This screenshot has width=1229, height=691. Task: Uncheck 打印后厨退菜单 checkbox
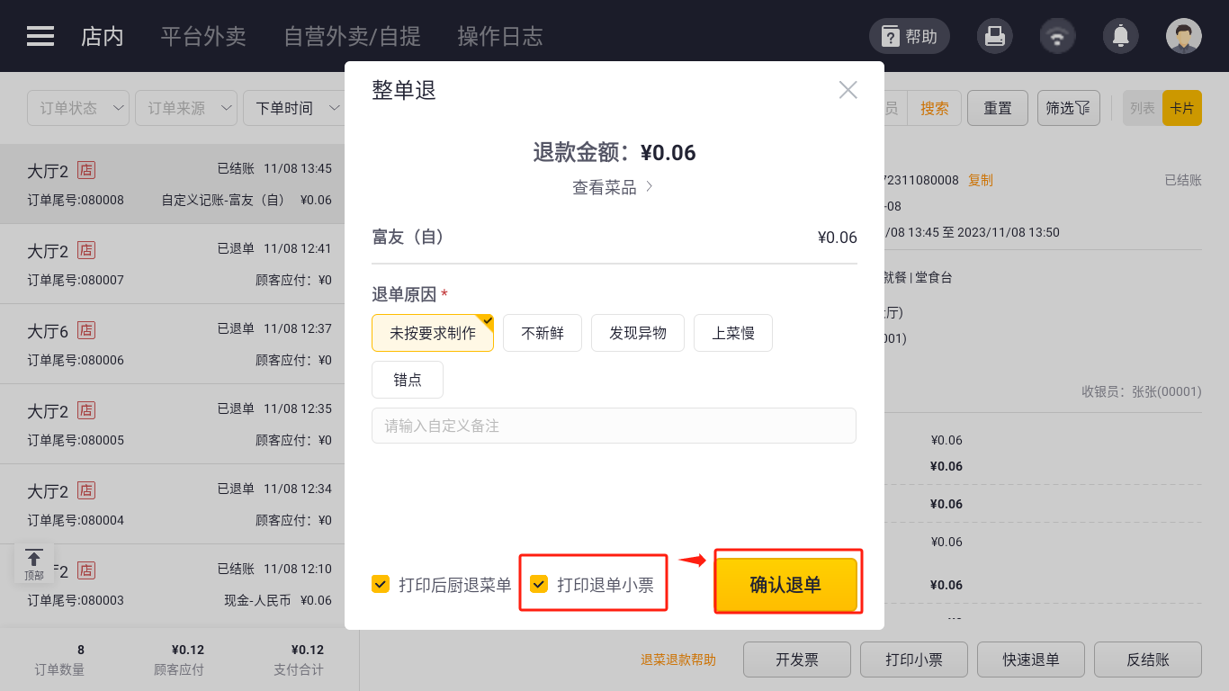pyautogui.click(x=381, y=585)
